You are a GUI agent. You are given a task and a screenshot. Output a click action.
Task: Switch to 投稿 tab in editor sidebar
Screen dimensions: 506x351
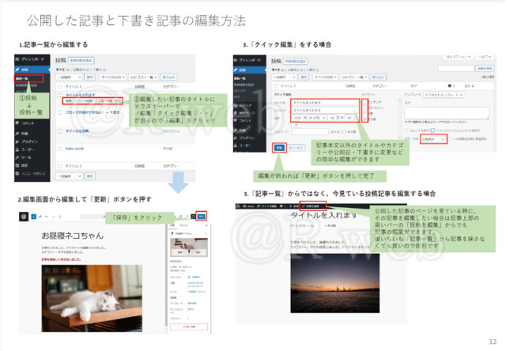pyautogui.click(x=172, y=225)
